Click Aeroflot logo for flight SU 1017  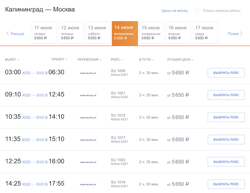[87, 140]
